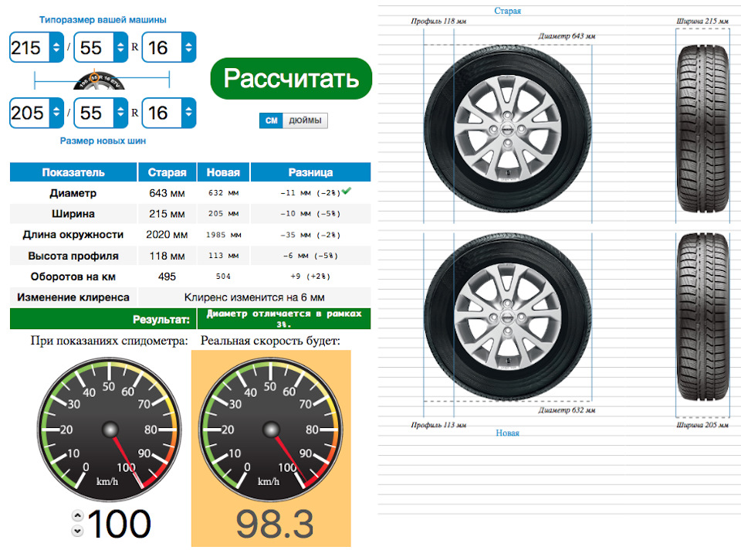Click the Старая label above tire diagram

click(508, 11)
